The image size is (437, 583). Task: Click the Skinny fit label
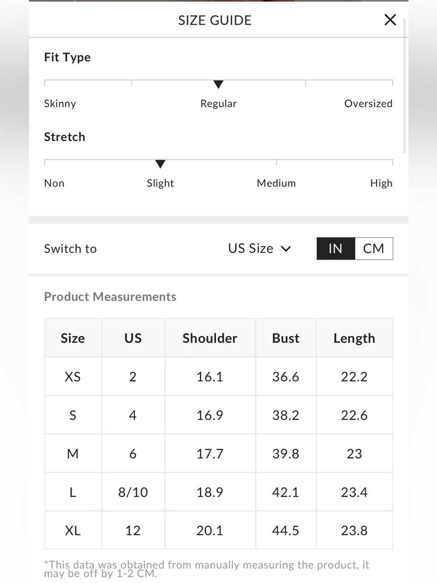point(60,104)
